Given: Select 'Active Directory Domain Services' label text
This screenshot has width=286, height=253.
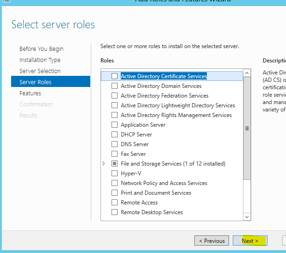Looking at the screenshot, I should point(161,86).
